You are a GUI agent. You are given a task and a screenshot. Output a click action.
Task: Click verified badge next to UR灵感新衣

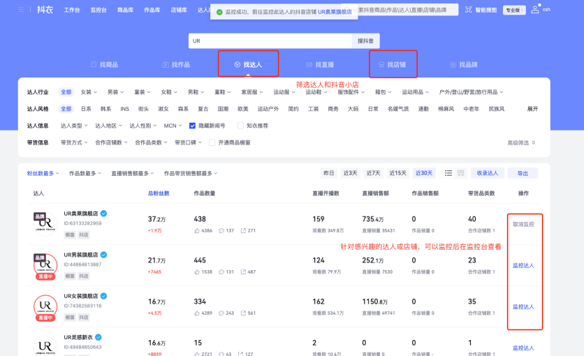(x=98, y=337)
